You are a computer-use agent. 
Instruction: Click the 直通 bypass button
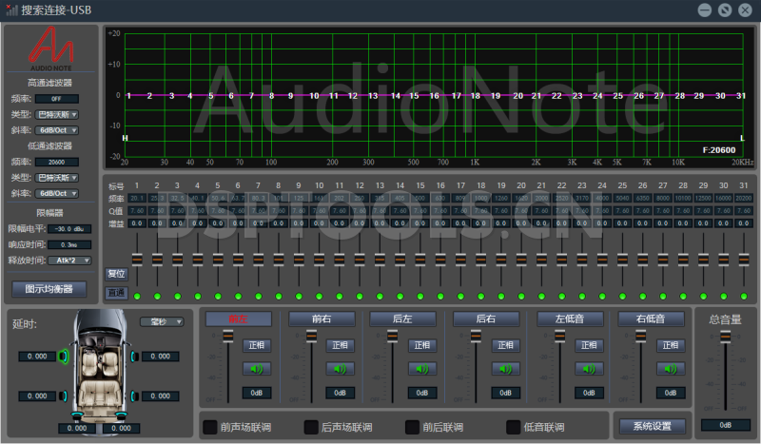pos(116,293)
